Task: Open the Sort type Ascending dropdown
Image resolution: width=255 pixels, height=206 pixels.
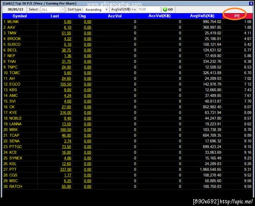Action: tap(96, 9)
